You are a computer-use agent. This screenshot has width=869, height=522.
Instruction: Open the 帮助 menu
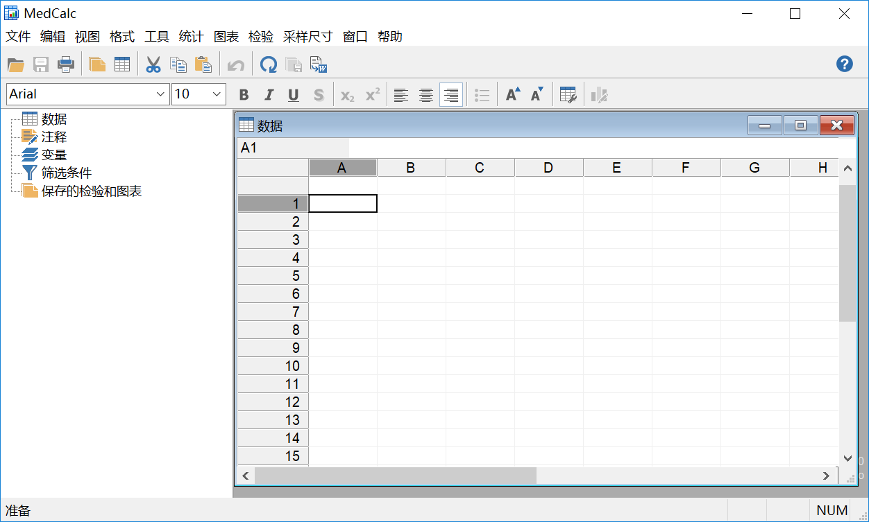click(x=390, y=37)
